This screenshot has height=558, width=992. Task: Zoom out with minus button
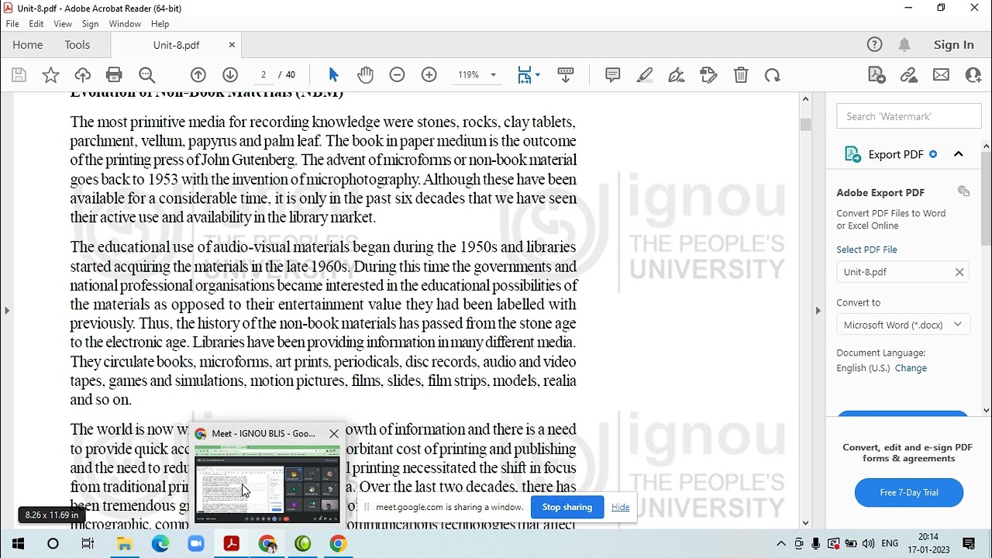click(x=397, y=75)
